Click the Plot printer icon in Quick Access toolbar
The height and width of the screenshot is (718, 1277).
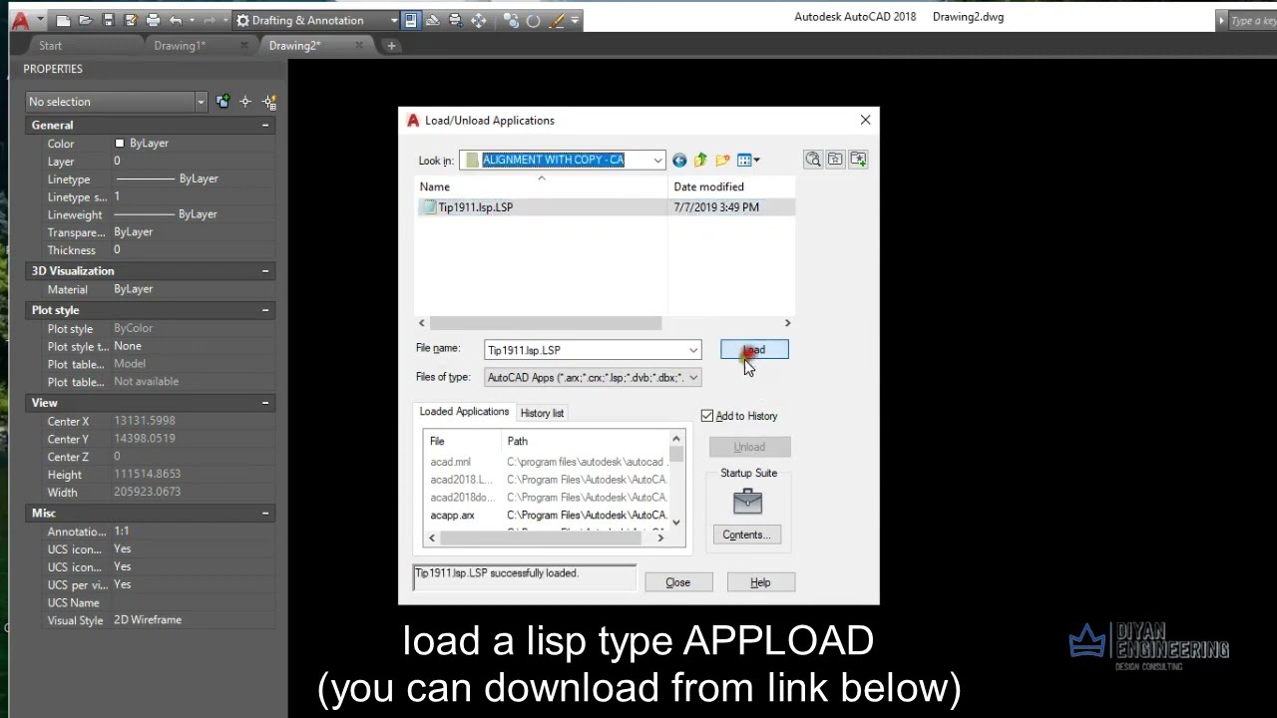point(153,20)
